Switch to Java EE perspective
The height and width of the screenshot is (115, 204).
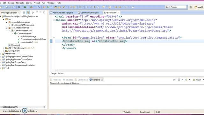coord(199,7)
